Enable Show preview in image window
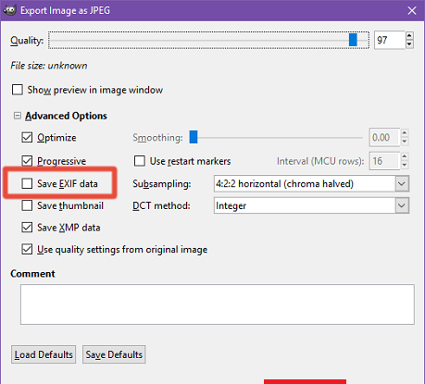Image resolution: width=425 pixels, height=384 pixels. 18,90
